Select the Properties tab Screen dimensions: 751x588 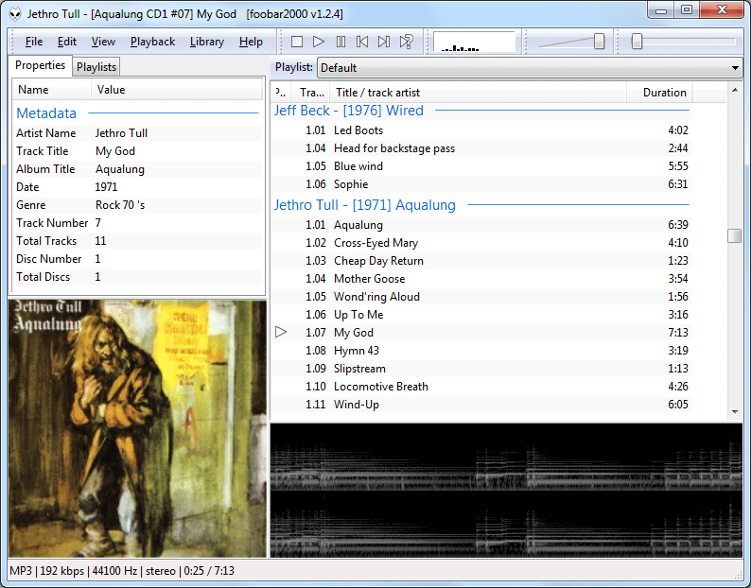[41, 65]
